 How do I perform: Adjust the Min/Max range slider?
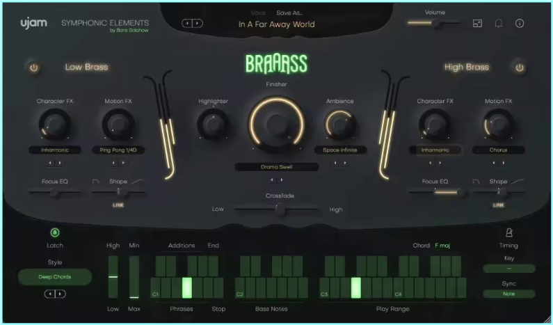pyautogui.click(x=134, y=277)
